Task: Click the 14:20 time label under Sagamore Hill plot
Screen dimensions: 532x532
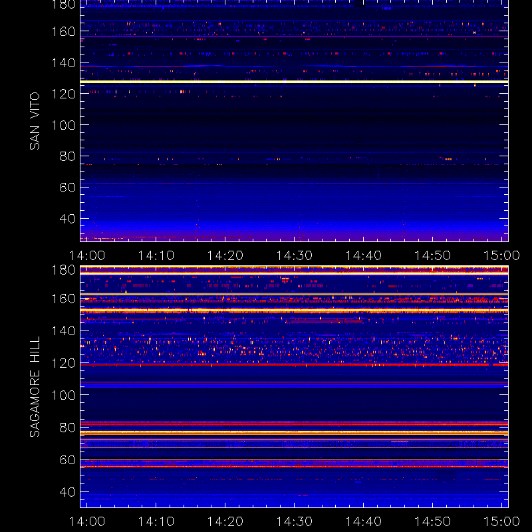Action: [225, 521]
